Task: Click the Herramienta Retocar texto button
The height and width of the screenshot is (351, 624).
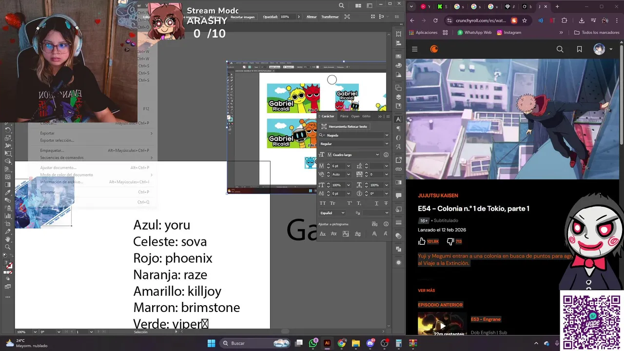Action: (344, 126)
